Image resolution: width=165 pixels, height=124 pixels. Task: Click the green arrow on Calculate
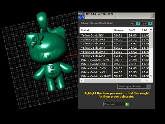pos(127,104)
